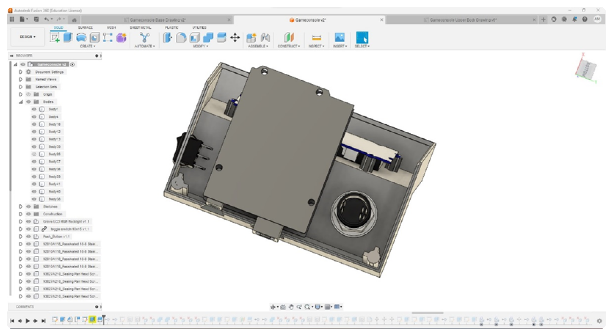Collapse the Bodies folder
Viewport: 613px width, 336px height.
click(21, 102)
